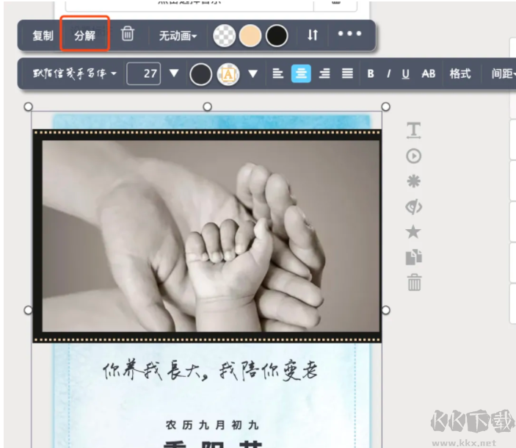
Task: Toggle center text alignment
Action: 301,73
